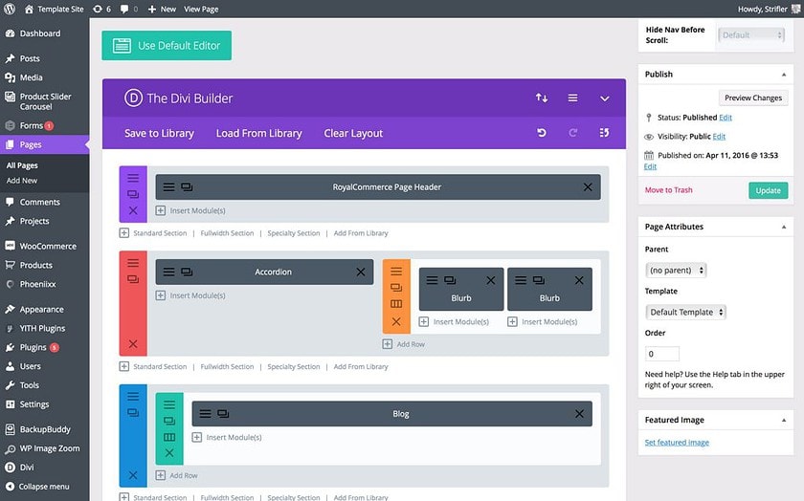Image resolution: width=804 pixels, height=501 pixels.
Task: Open the Divi Builder hamburger settings icon
Action: pos(572,98)
